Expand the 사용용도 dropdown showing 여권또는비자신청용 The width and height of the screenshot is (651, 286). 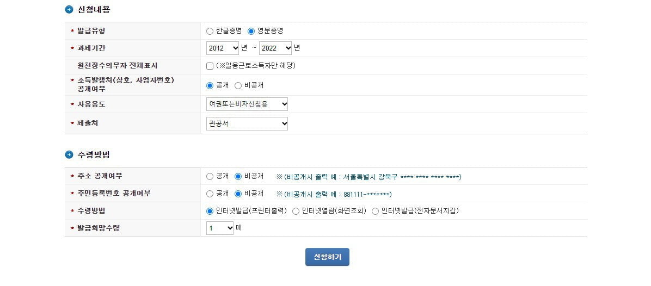pyautogui.click(x=247, y=104)
